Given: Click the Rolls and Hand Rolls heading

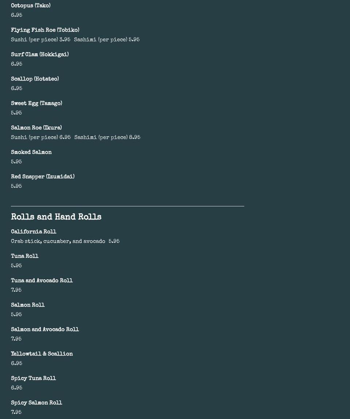Looking at the screenshot, I should (x=56, y=217).
